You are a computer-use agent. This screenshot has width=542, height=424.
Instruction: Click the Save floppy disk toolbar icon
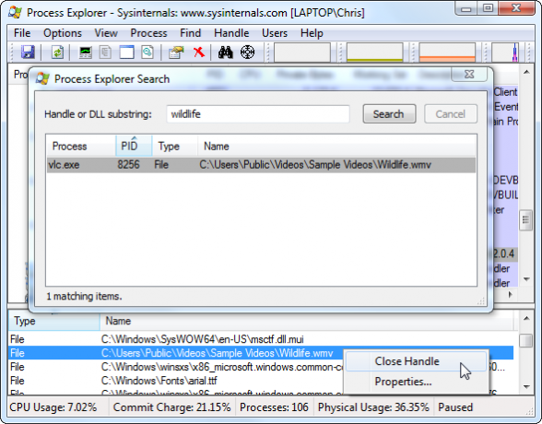click(28, 53)
